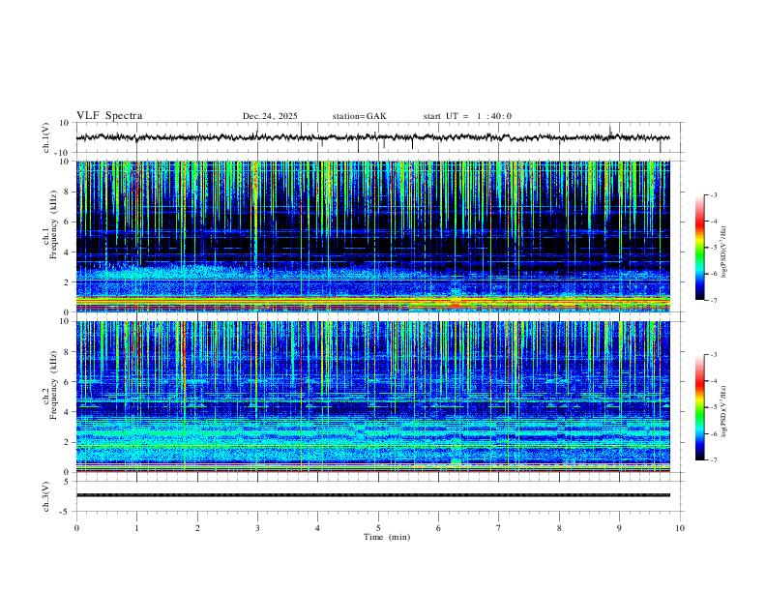
Task: Click the 'ch.1(V)' waveform axis label
Action: point(46,137)
